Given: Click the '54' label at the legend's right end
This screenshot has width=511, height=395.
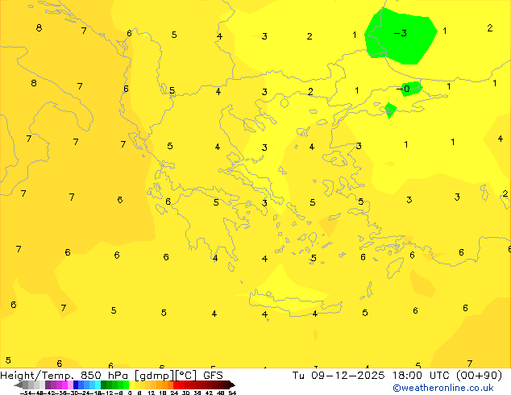Looking at the screenshot, I should click(232, 393).
